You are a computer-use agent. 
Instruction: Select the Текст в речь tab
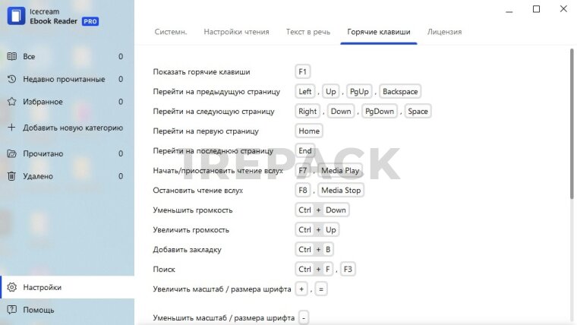307,32
